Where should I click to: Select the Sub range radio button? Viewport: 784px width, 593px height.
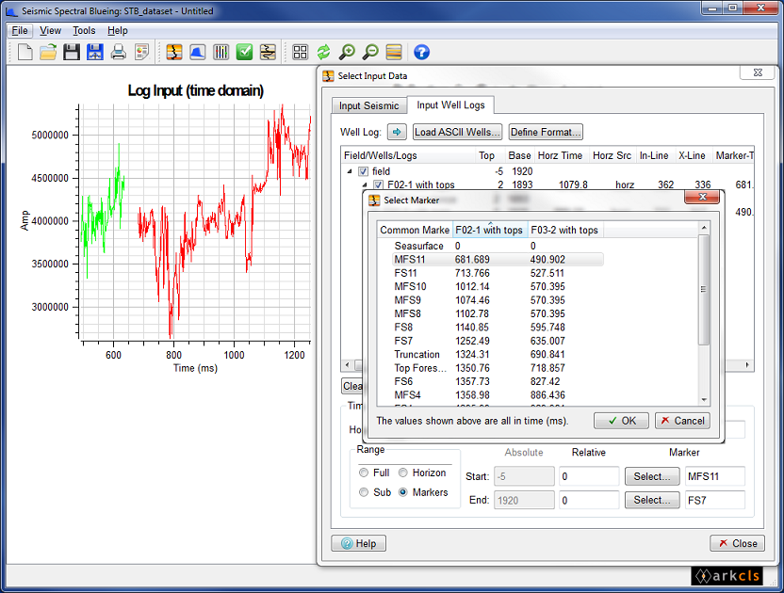[364, 492]
